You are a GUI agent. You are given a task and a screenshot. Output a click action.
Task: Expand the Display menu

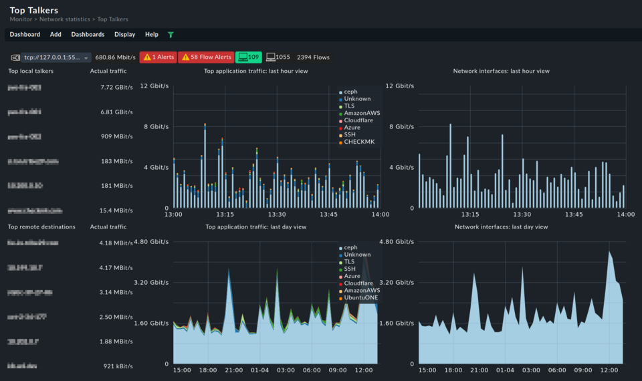pos(124,35)
